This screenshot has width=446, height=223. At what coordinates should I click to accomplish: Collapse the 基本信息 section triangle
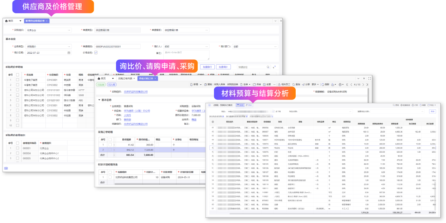click(99, 100)
